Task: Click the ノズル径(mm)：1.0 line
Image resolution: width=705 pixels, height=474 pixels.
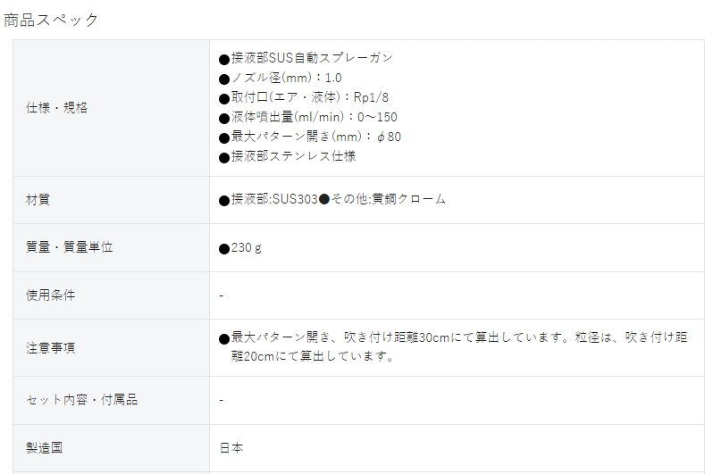Action: click(x=281, y=78)
